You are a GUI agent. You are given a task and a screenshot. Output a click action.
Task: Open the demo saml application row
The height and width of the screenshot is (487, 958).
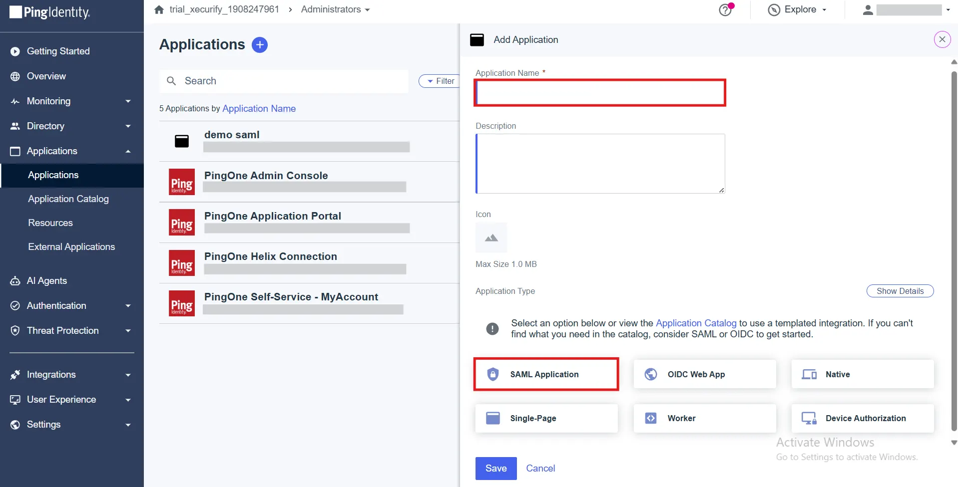tap(309, 141)
